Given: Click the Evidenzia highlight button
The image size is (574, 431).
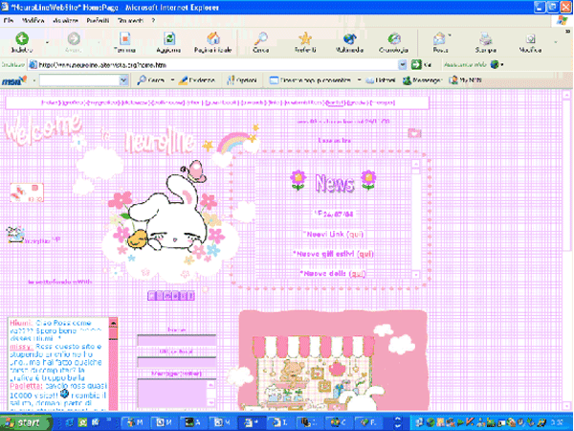Looking at the screenshot, I should (x=196, y=80).
